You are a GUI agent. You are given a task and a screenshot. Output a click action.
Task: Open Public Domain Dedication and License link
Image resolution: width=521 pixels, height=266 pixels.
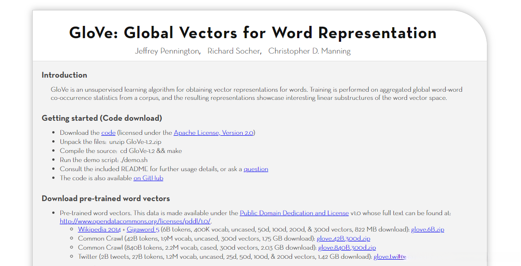coord(294,213)
